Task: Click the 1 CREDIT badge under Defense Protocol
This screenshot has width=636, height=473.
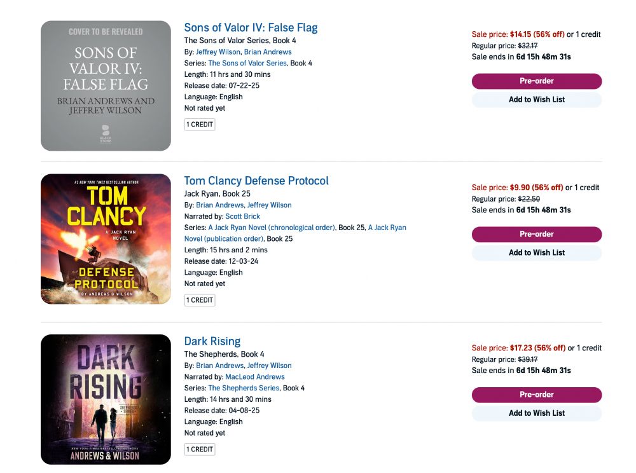Action: pyautogui.click(x=200, y=300)
